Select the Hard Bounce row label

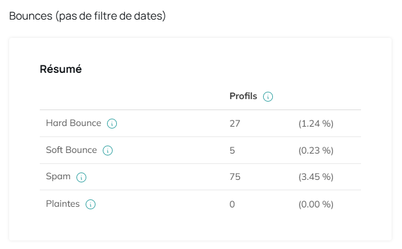73,123
